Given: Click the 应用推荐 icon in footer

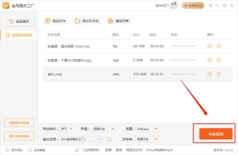Looking at the screenshot, I should [x=77, y=150].
